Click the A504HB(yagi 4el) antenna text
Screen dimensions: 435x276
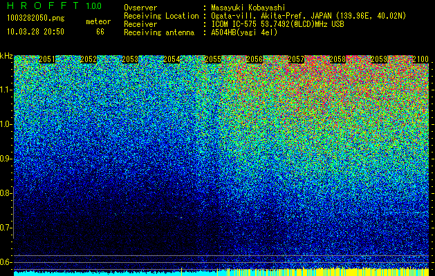244,32
